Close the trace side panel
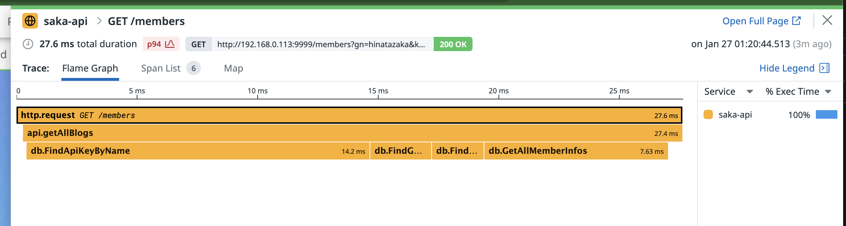 (x=827, y=20)
